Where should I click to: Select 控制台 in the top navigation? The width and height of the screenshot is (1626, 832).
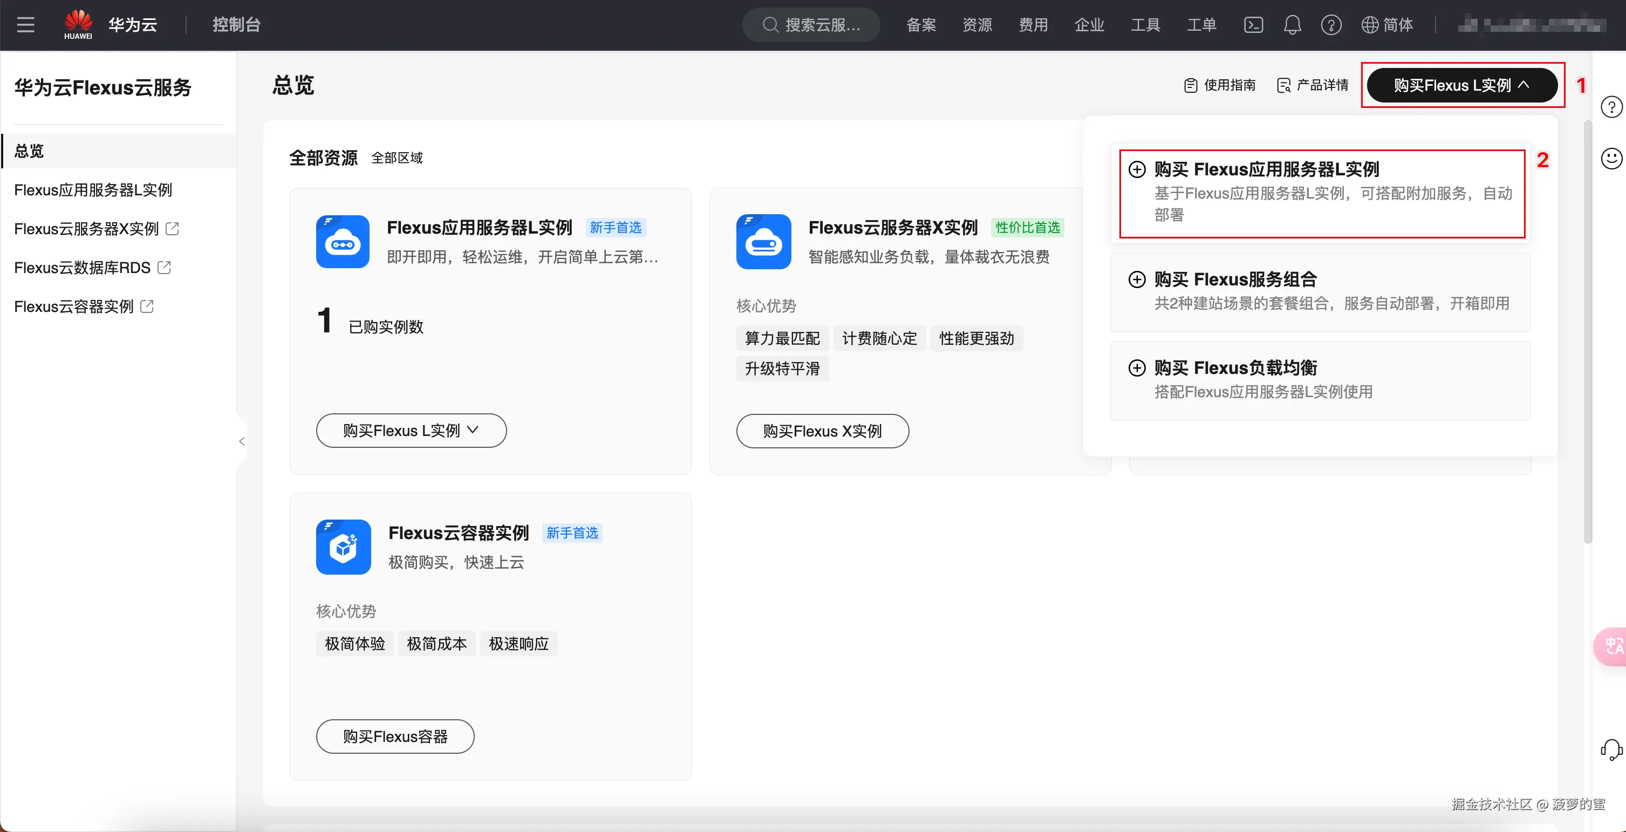tap(236, 25)
